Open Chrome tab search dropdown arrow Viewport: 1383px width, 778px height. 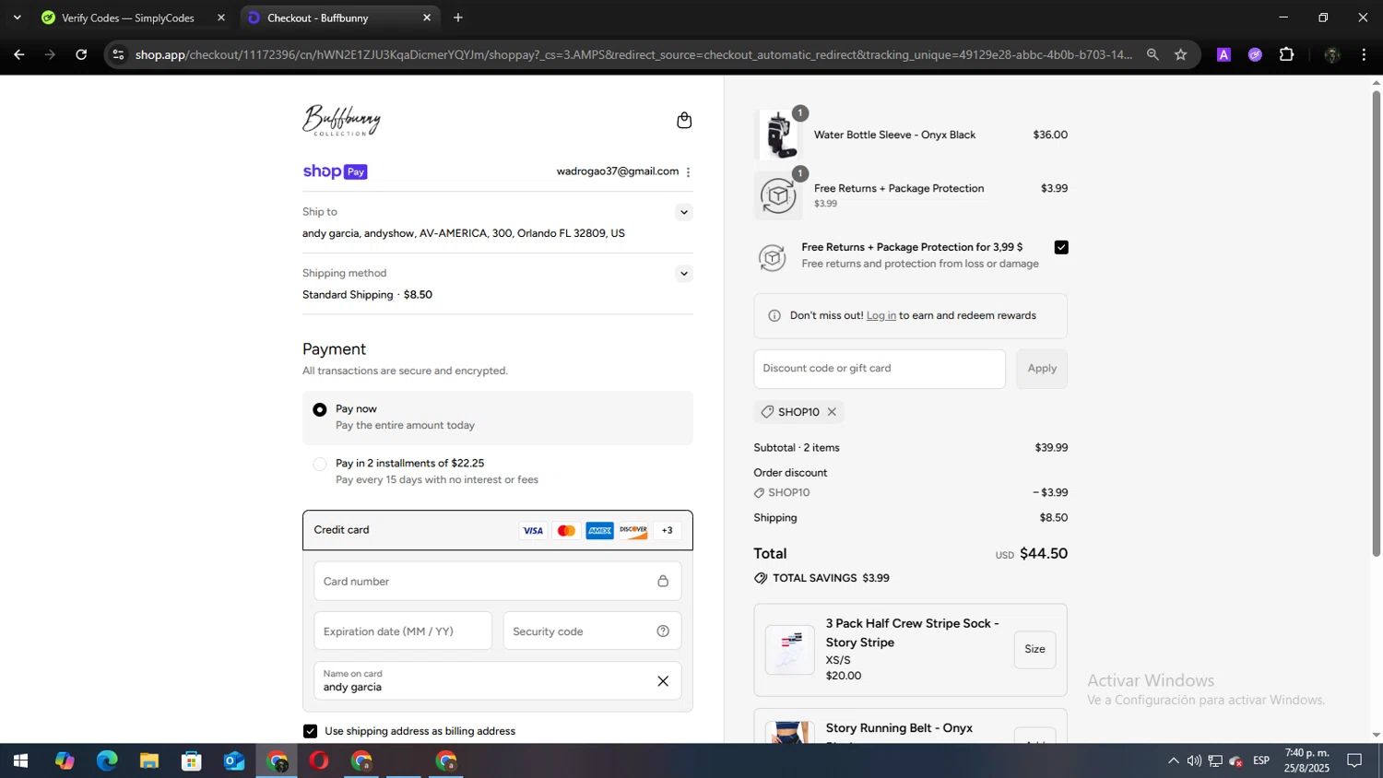pyautogui.click(x=17, y=18)
